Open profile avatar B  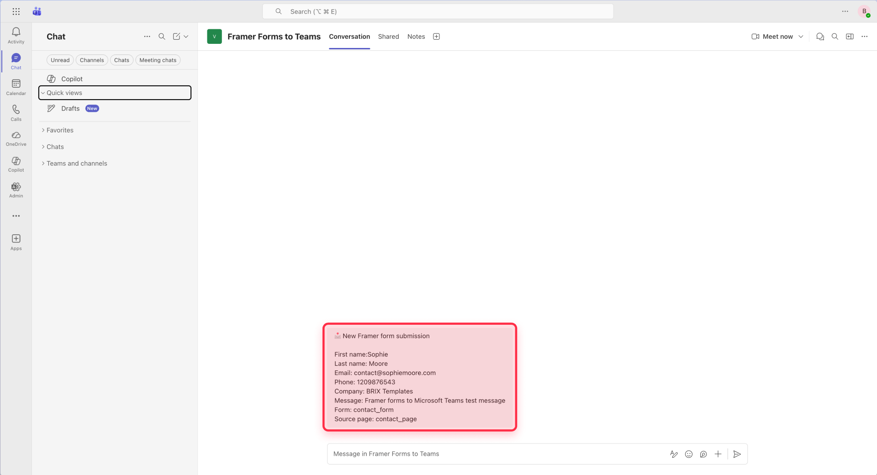click(x=864, y=11)
